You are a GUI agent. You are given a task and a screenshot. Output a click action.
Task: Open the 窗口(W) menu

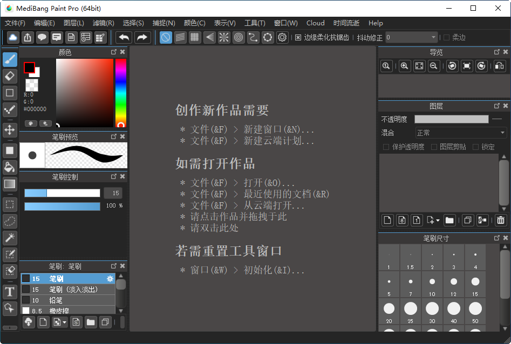(x=286, y=23)
